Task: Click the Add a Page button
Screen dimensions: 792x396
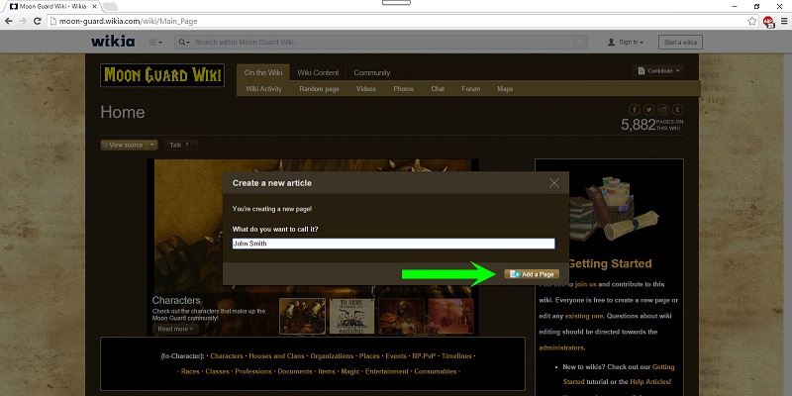Action: [532, 274]
